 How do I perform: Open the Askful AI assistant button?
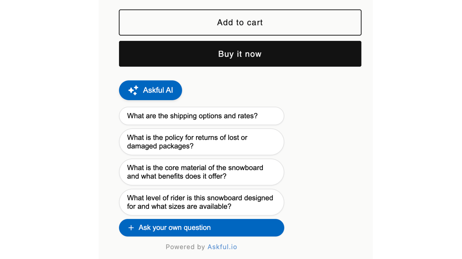(150, 90)
